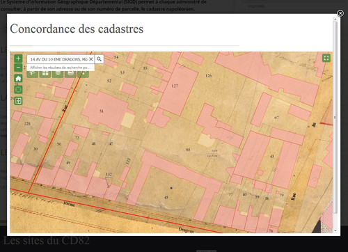Screen dimensions: 348x252
Task: Close the Concordance des cadastres popup
Action: [340, 13]
